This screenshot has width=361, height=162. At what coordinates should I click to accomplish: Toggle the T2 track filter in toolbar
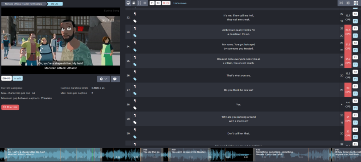click(158, 3)
